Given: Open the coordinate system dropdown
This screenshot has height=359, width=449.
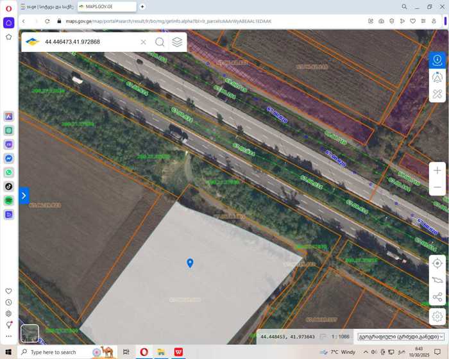Looking at the screenshot, I should pos(401,337).
